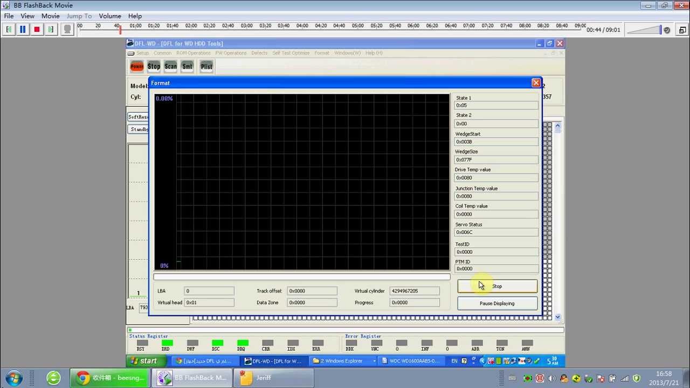Open the Help menu in FlashBack

tap(135, 16)
